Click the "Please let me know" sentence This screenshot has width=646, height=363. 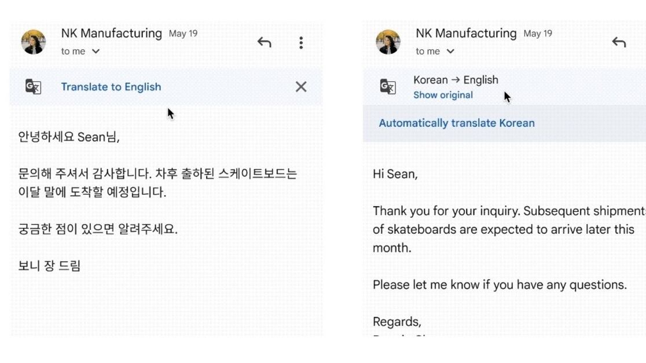500,285
